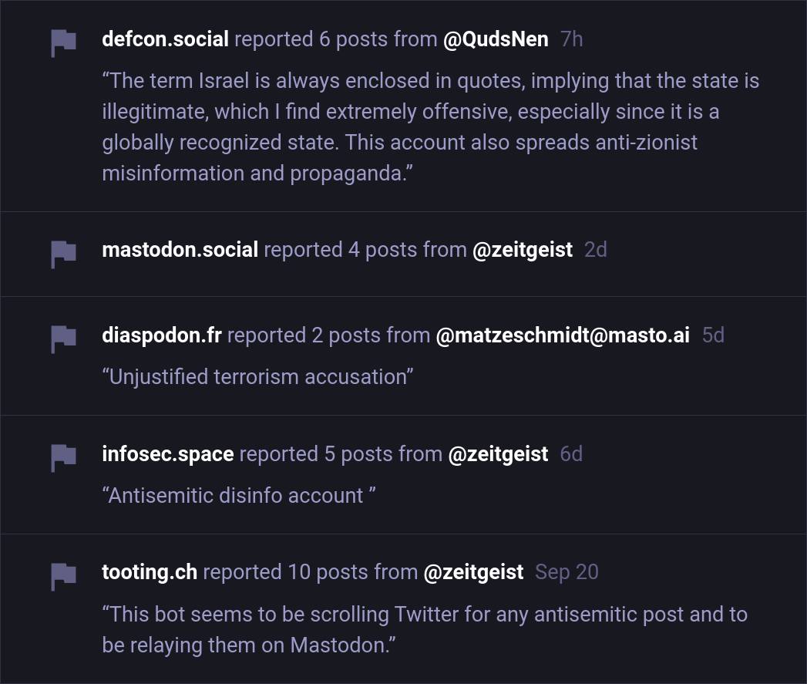The width and height of the screenshot is (807, 684).
Task: Open the @QudsNen account link
Action: 496,39
